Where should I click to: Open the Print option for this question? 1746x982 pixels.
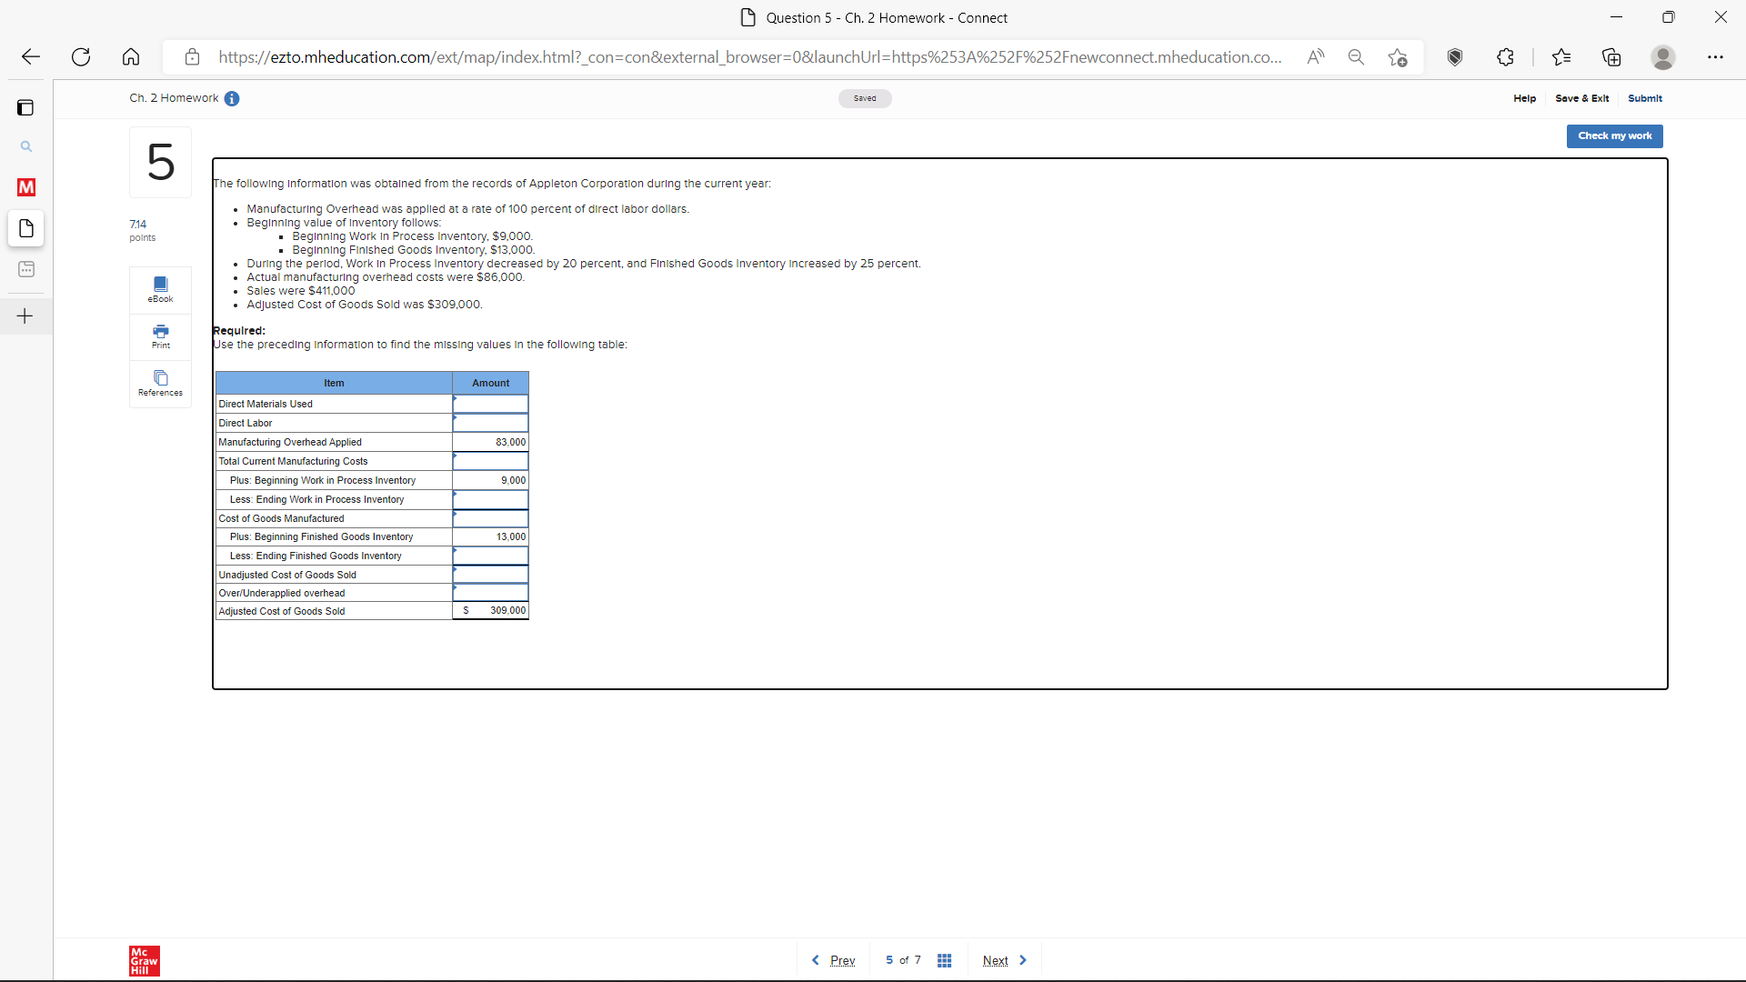[x=160, y=336]
